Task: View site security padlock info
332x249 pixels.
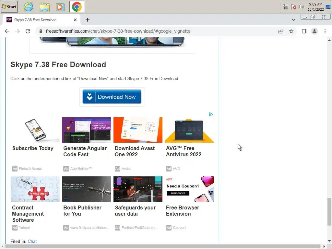Action: (x=41, y=31)
